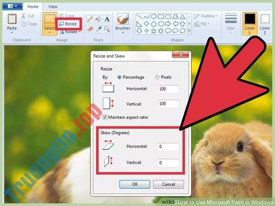Confirm with the OK button
The height and width of the screenshot is (206, 275).
(135, 184)
